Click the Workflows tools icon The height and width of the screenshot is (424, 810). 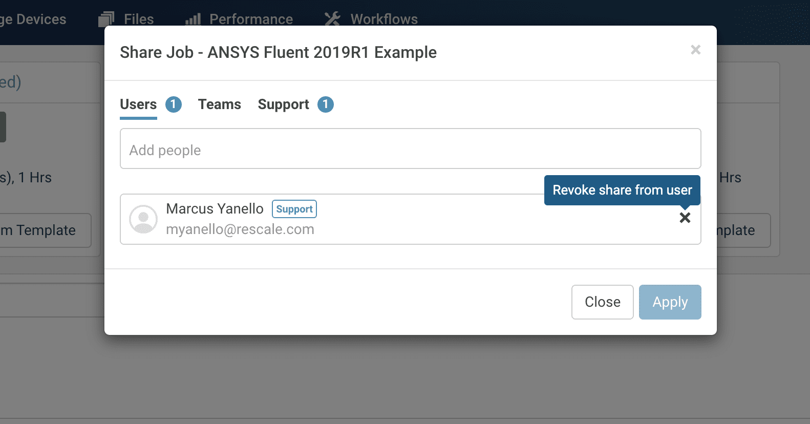332,19
